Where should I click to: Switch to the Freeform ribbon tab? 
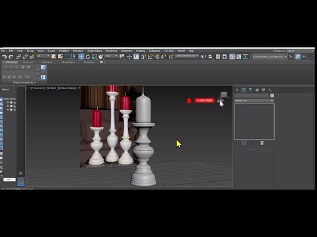[28, 63]
